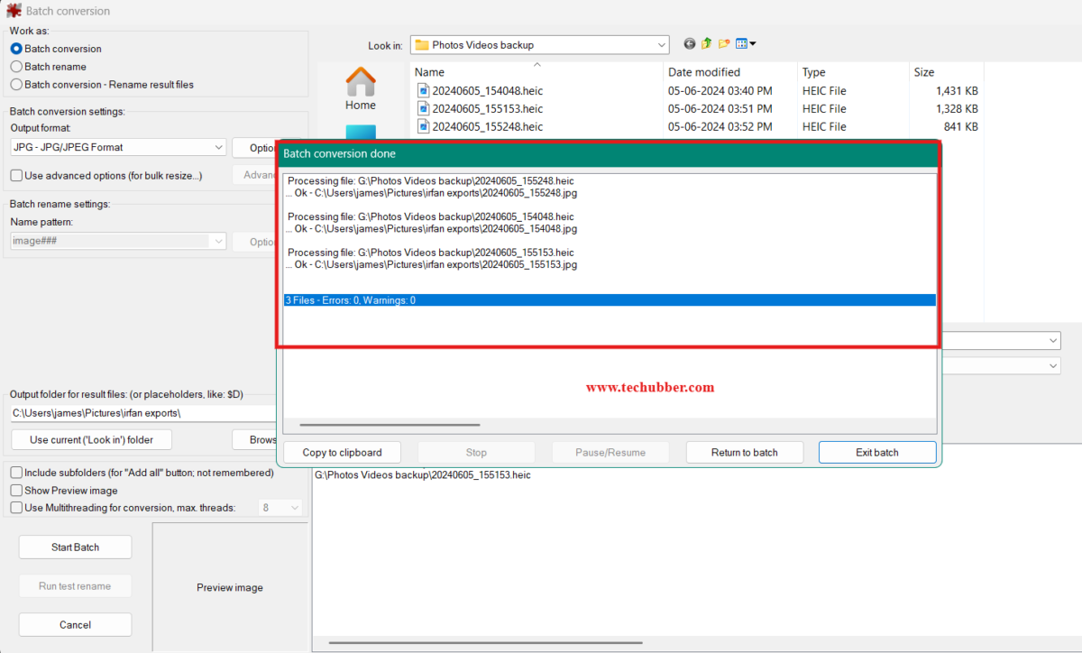Select Batch conversion - Rename result files option

pyautogui.click(x=16, y=85)
